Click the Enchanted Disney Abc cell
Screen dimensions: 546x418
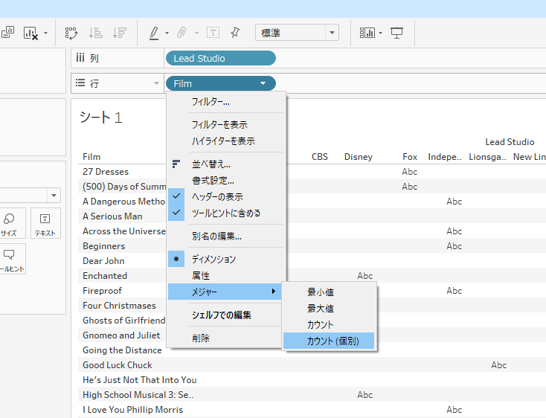[365, 276]
